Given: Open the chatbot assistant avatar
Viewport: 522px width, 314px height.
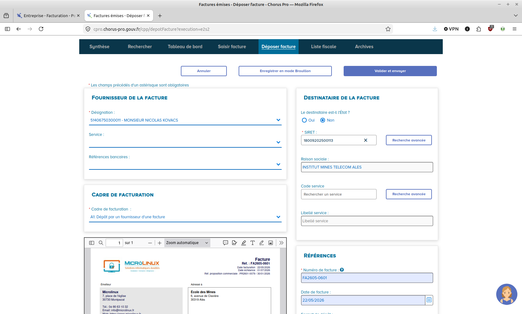Looking at the screenshot, I should [x=506, y=294].
